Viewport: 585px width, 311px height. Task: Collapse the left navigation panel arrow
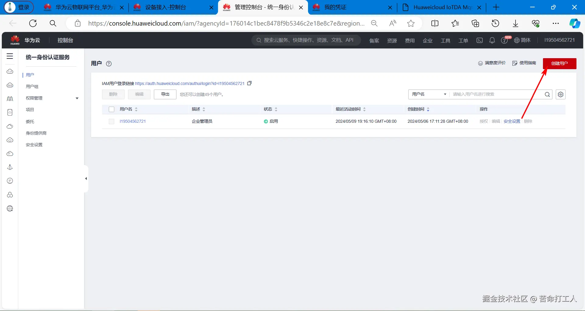(x=86, y=178)
